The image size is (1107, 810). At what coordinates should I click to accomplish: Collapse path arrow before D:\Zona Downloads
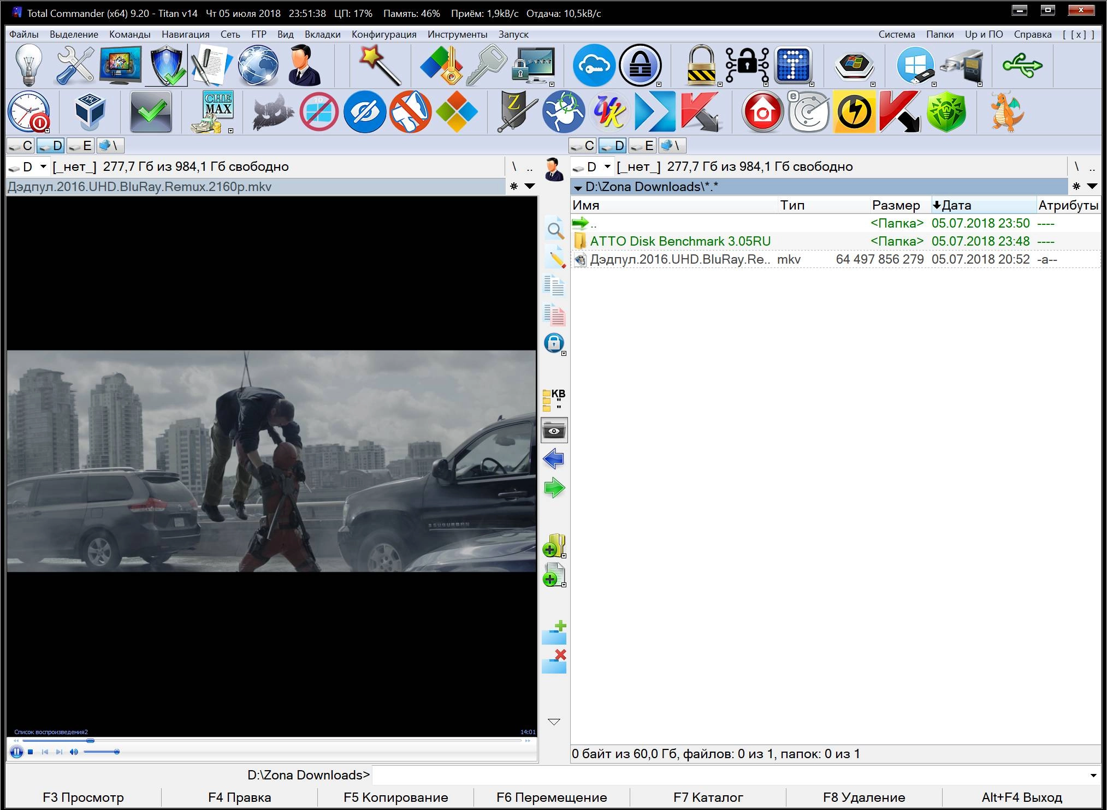point(578,188)
